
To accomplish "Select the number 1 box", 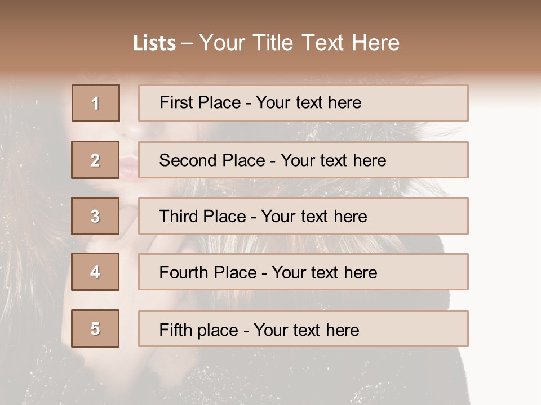I will pos(96,103).
